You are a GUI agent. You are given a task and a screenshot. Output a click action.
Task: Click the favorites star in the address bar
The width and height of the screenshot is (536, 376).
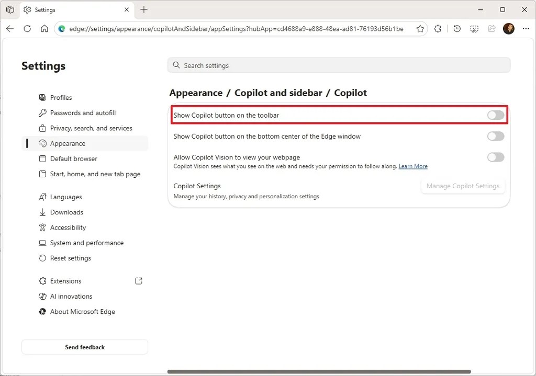point(420,29)
